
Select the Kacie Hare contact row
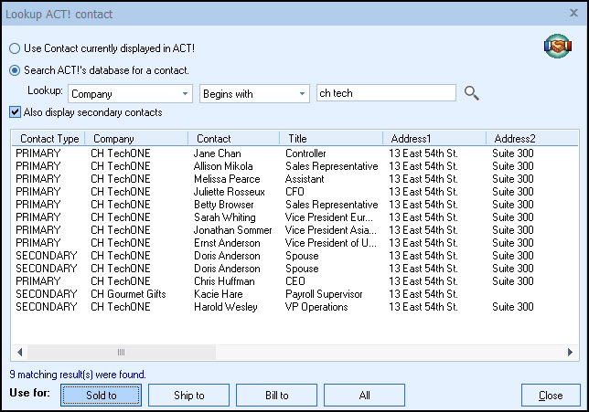click(x=217, y=294)
